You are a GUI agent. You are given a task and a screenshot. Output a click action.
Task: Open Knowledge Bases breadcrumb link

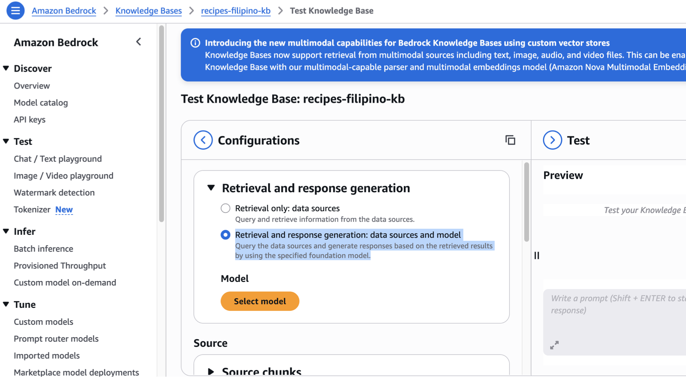coord(148,11)
